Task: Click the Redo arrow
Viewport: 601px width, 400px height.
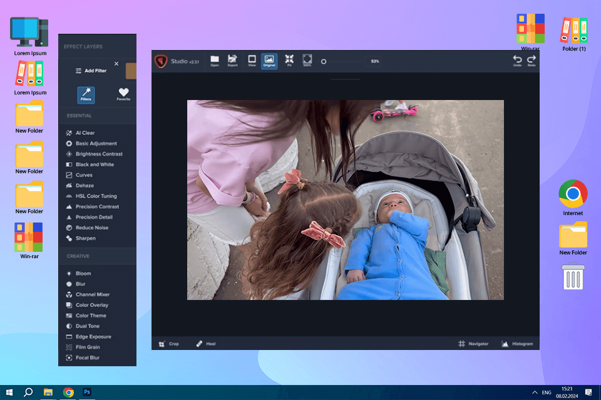Action: pyautogui.click(x=532, y=61)
